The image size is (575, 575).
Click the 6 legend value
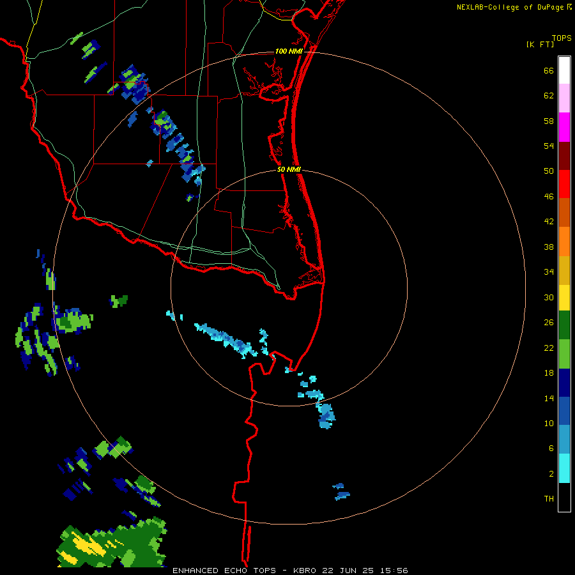(x=551, y=448)
